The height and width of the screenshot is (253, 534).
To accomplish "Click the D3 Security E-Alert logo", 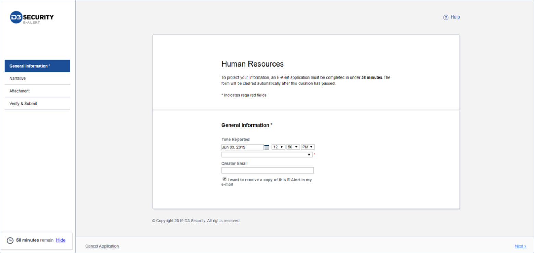I will (x=32, y=18).
